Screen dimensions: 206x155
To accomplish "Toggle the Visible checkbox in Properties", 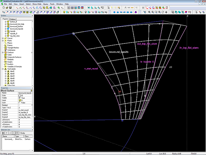I will point(19,98).
